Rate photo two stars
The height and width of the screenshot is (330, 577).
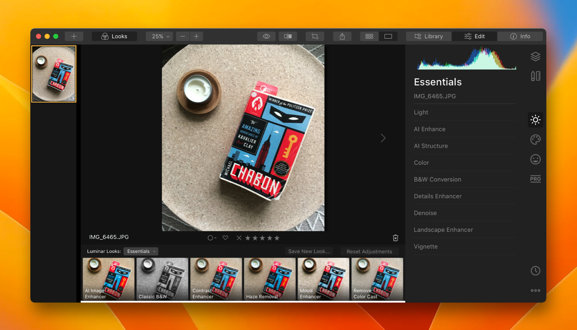click(x=255, y=238)
